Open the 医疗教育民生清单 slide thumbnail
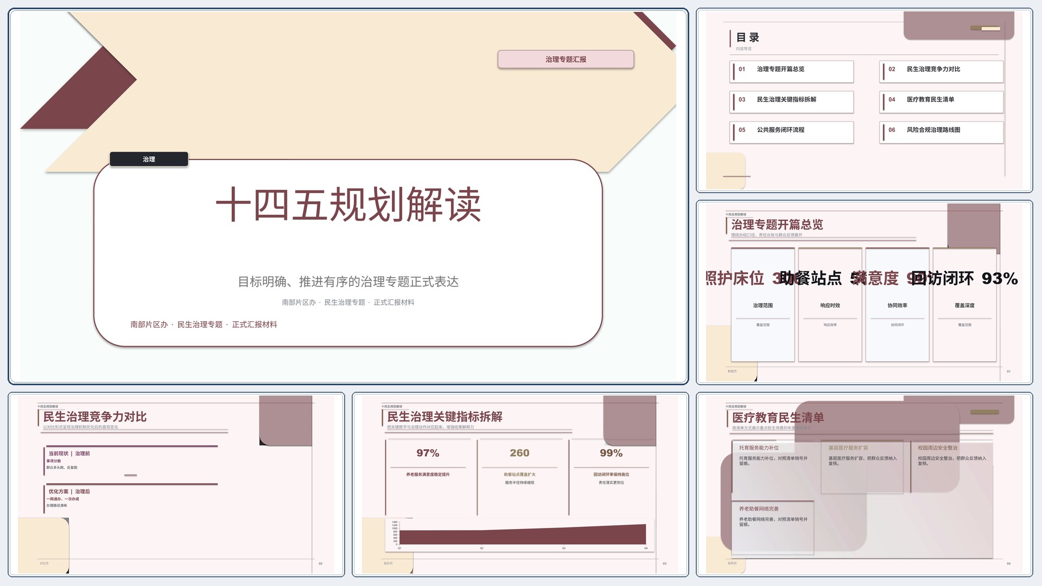Viewport: 1042px width, 586px height. tap(864, 485)
